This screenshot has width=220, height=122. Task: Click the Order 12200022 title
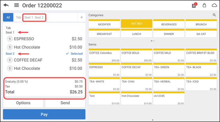(x=42, y=5)
